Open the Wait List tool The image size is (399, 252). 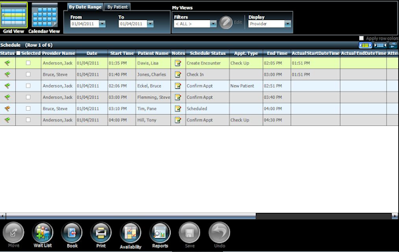(43, 233)
